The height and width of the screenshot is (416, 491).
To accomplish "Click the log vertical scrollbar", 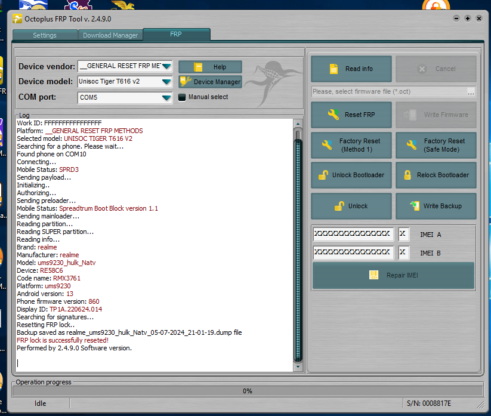I will [x=298, y=245].
